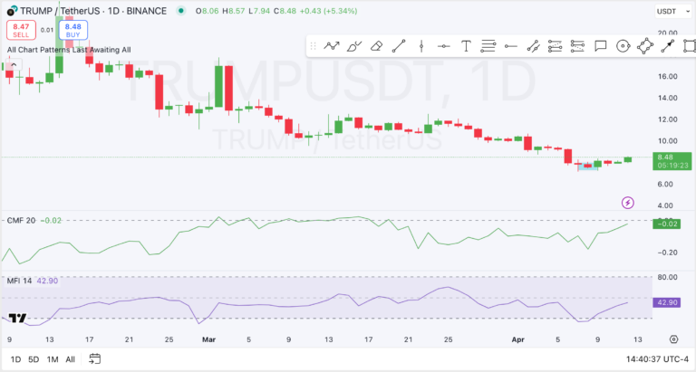Select the Rectangle tool at toolbar end
The image size is (696, 372).
(x=690, y=45)
